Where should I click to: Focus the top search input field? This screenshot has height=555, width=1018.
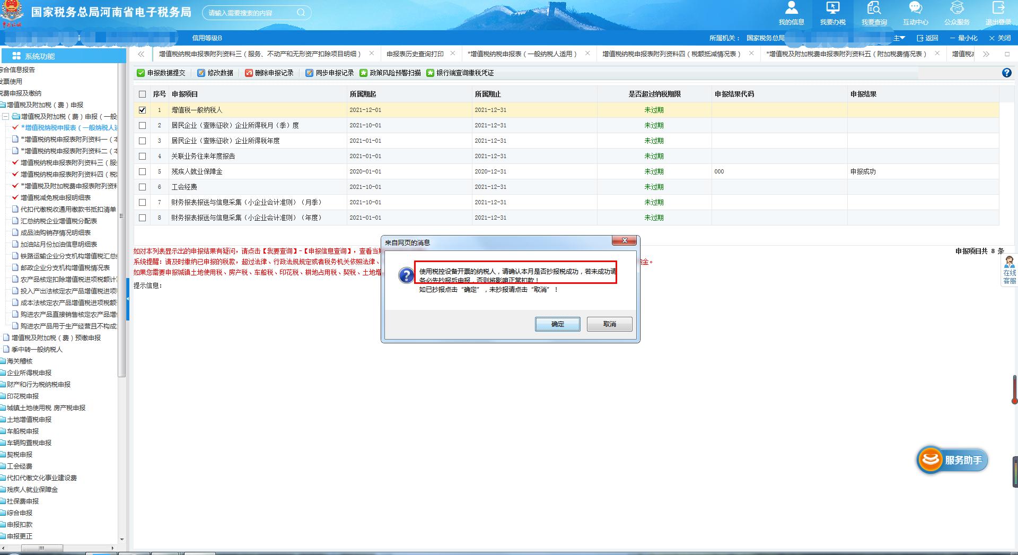249,12
